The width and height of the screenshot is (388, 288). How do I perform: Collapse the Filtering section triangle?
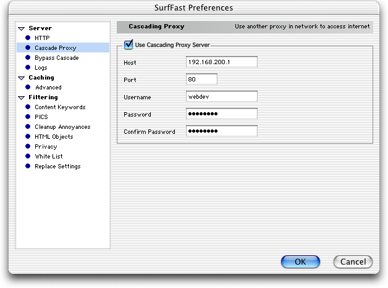(22, 98)
